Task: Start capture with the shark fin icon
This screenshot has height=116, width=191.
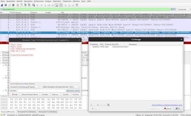Action: (x=2, y=5)
